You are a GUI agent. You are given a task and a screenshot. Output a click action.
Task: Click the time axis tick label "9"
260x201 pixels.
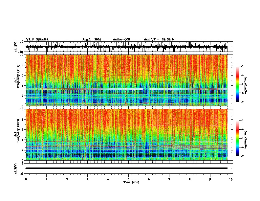210,179
